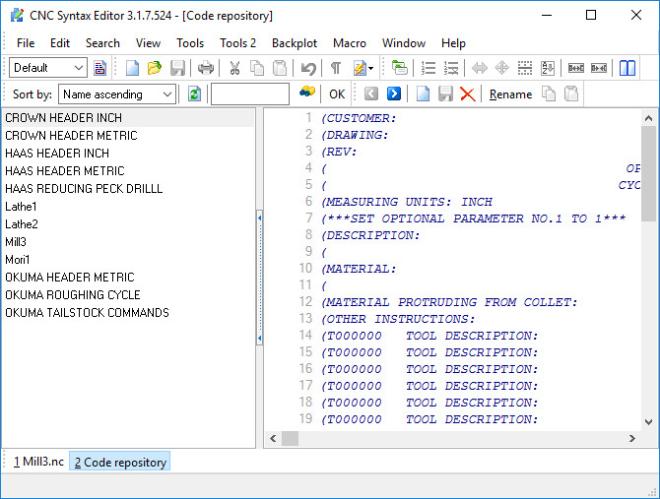Screen dimensions: 660x499
Task: Click the lightning macro icon
Action: click(x=360, y=68)
